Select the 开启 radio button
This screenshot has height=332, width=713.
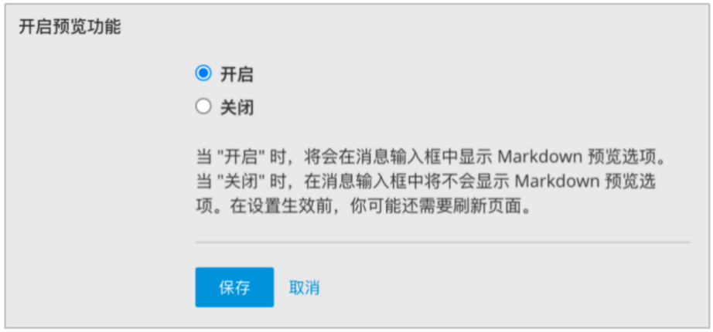pyautogui.click(x=203, y=73)
